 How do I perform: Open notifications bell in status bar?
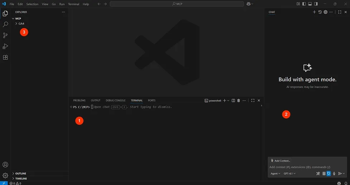pyautogui.click(x=346, y=183)
